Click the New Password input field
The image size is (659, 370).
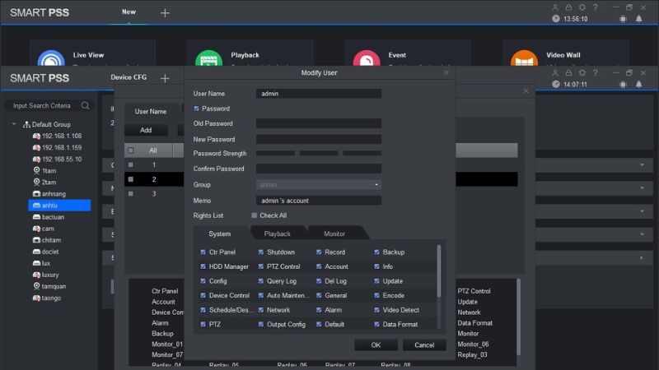[318, 139]
